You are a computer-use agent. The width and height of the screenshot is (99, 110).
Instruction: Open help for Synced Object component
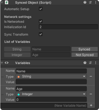point(85,3)
